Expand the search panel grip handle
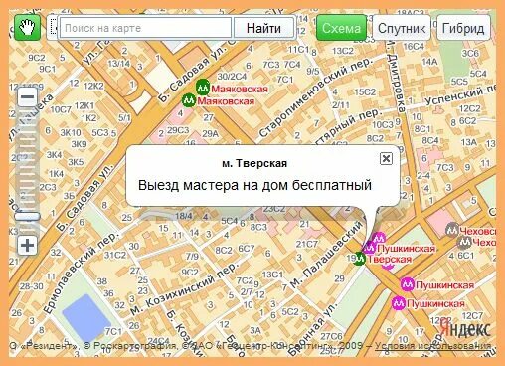Viewport: 505px width, 366px height. pos(53,28)
